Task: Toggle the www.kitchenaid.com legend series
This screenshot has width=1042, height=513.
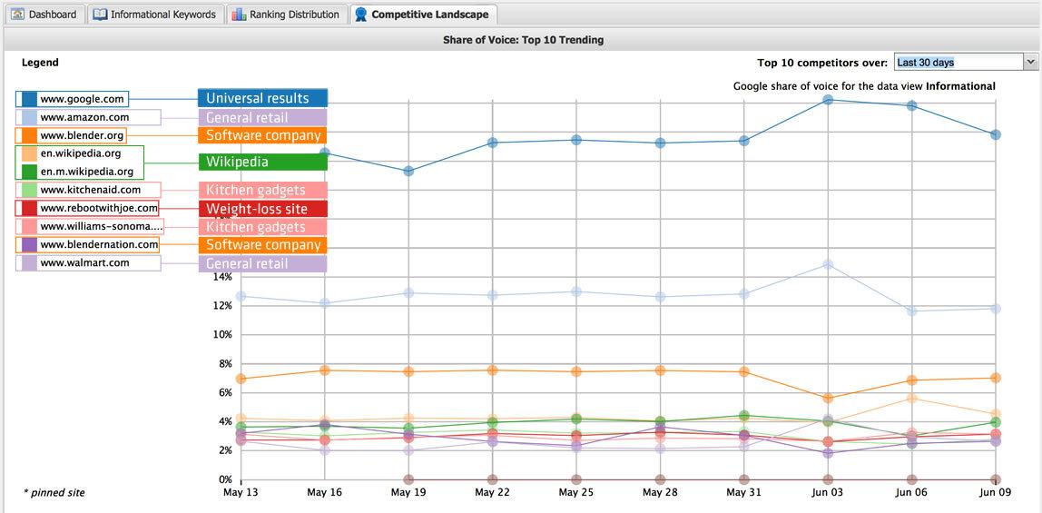Action: point(90,190)
